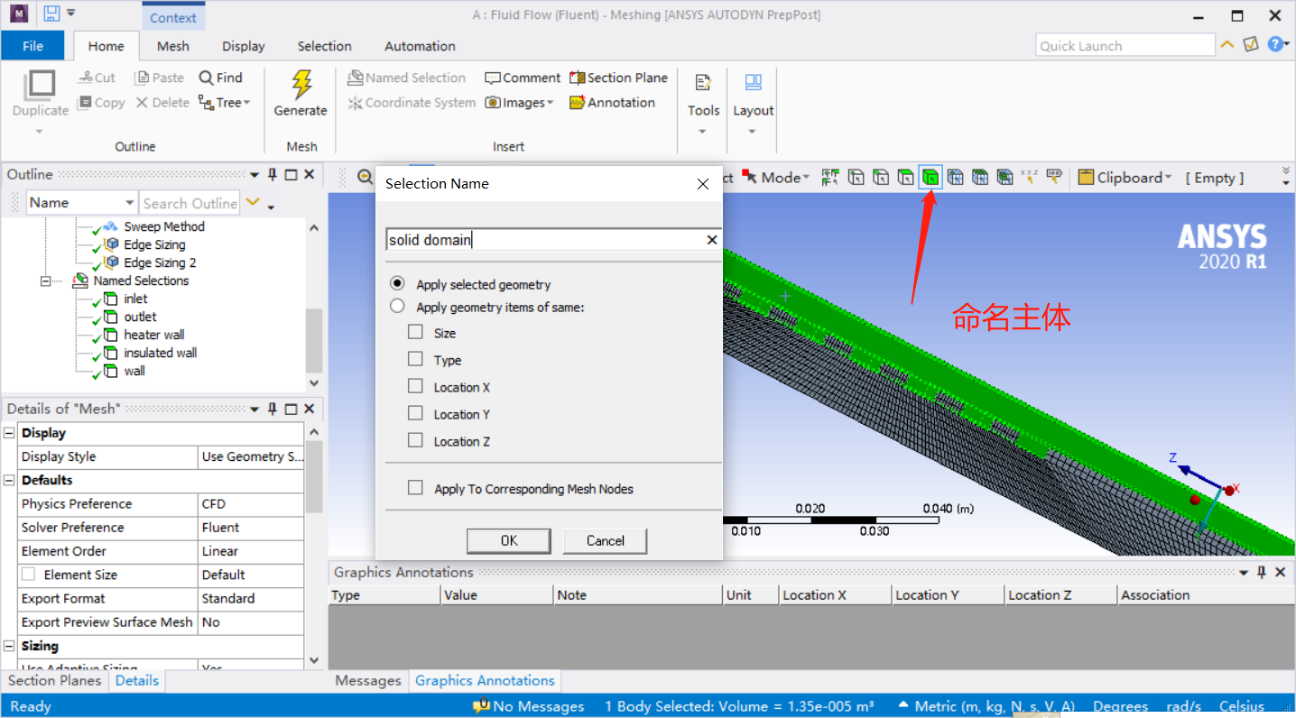
Task: Click Cancel in Selection Name dialog
Action: coord(605,540)
